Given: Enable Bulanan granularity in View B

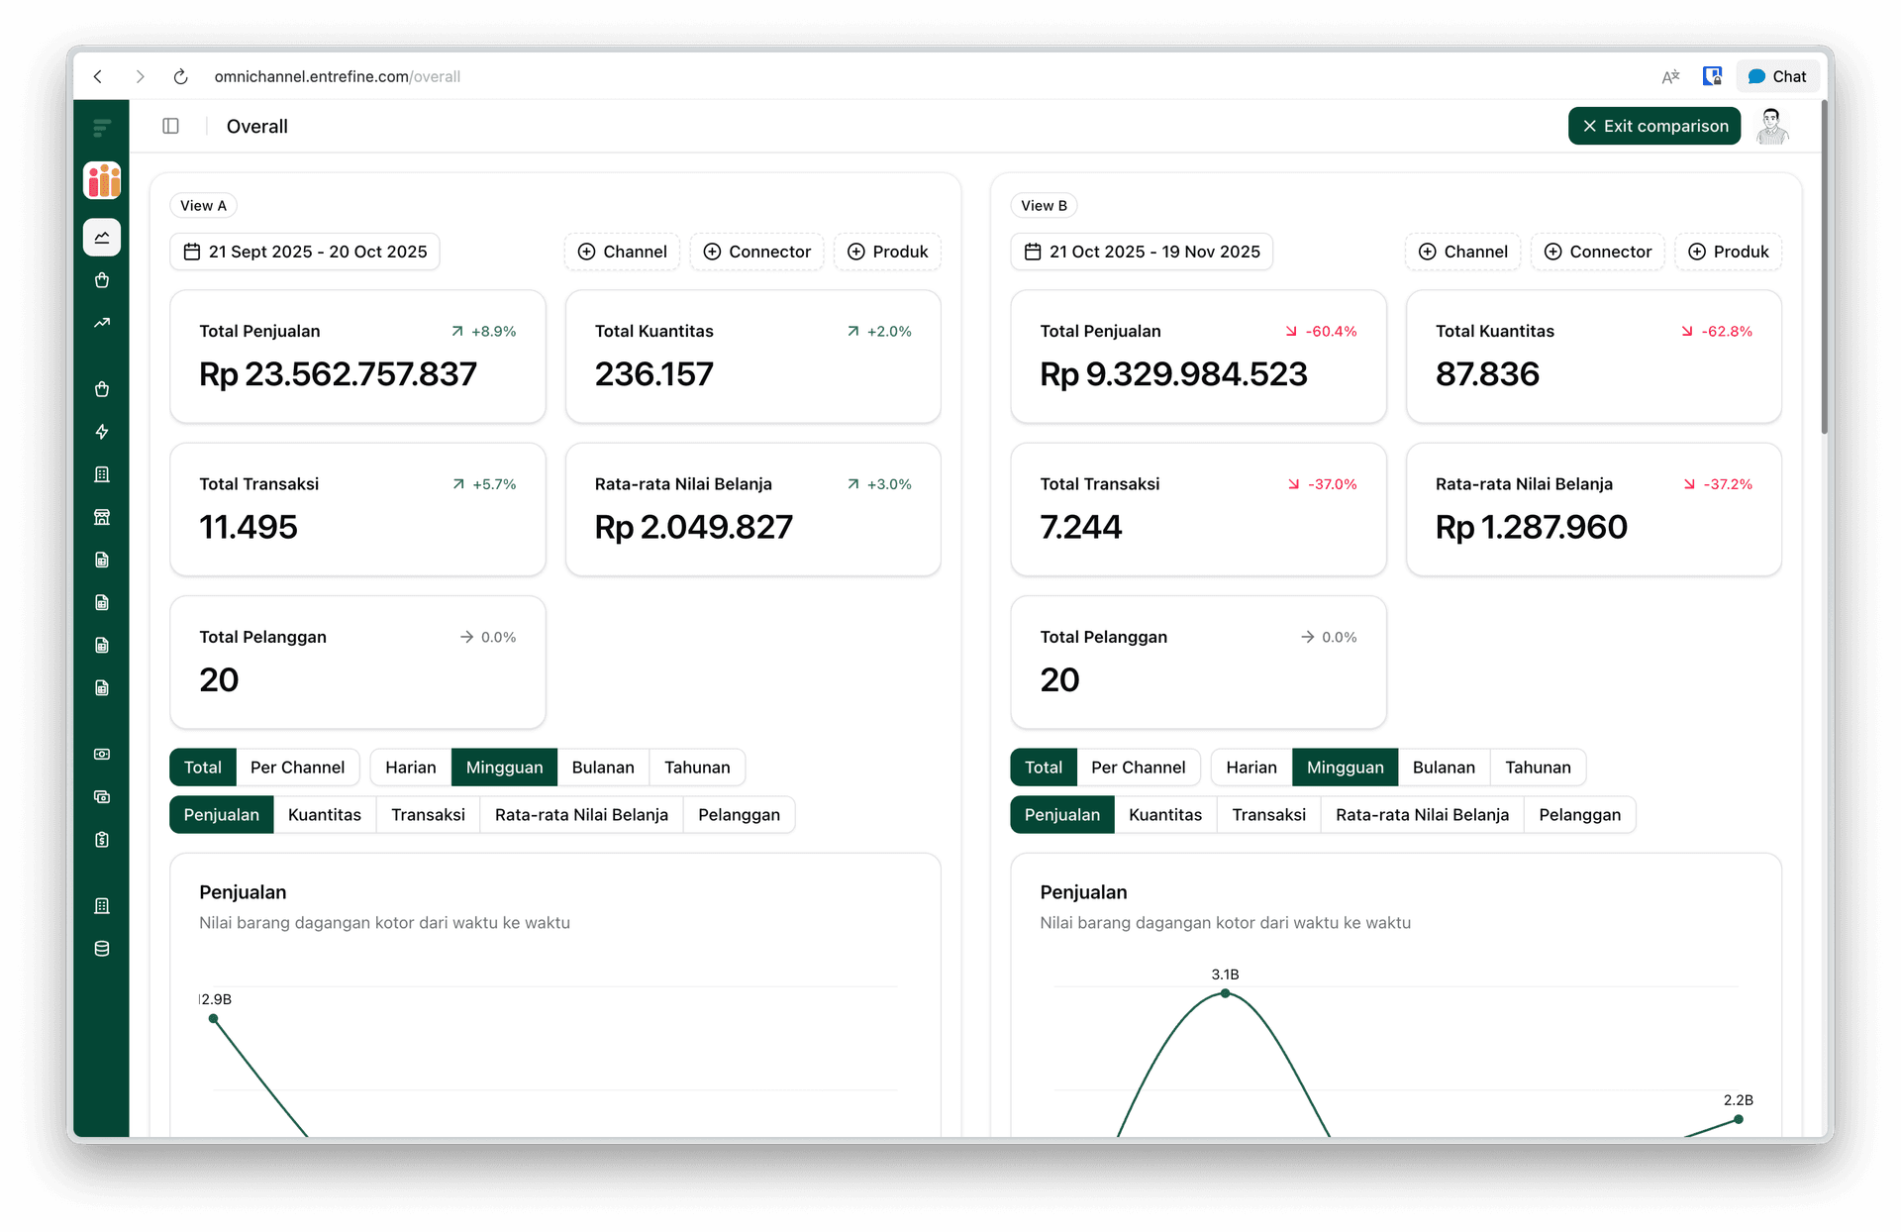Looking at the screenshot, I should coord(1444,767).
